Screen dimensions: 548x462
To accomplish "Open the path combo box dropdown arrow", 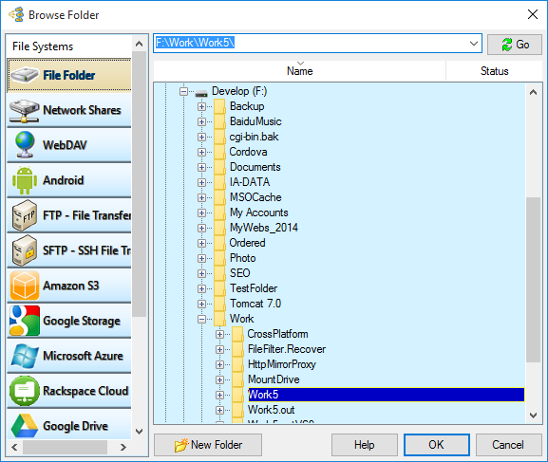I will [x=474, y=44].
